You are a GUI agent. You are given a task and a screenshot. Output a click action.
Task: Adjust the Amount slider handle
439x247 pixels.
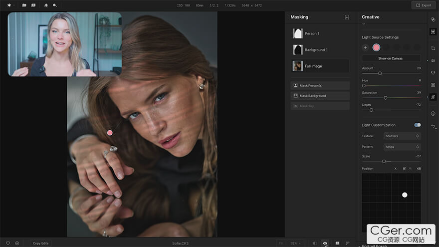(x=380, y=73)
